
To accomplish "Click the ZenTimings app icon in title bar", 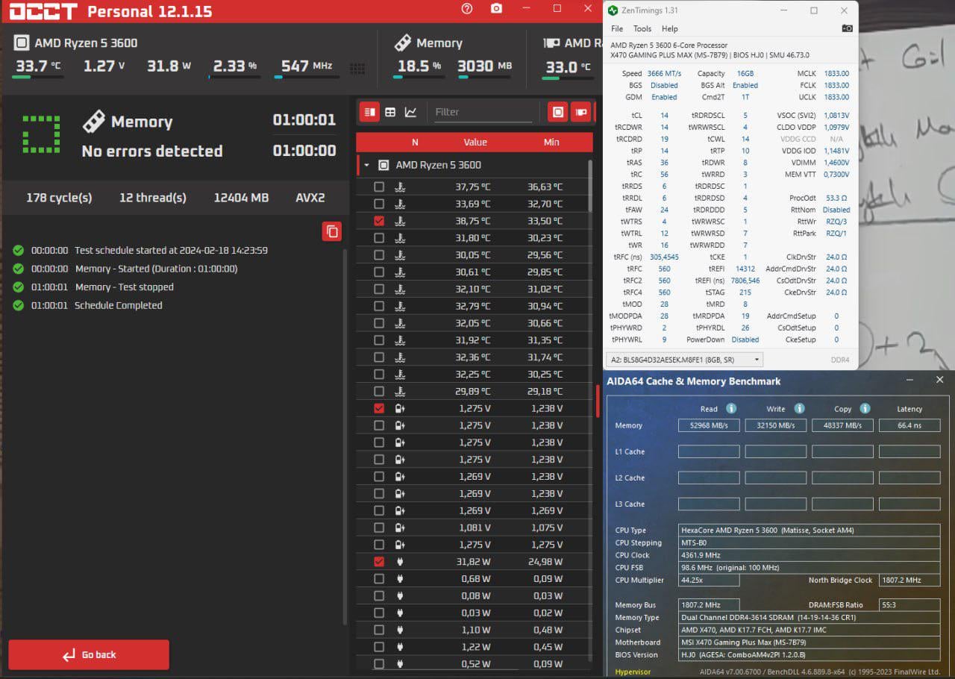I will (613, 10).
